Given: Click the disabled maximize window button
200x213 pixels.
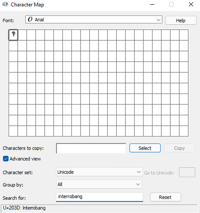Looking at the screenshot, I should 171,4.
